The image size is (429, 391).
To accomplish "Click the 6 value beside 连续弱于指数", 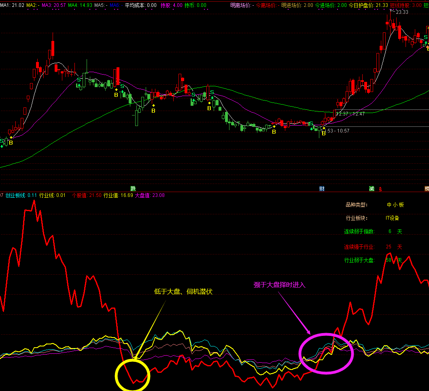I will (390, 231).
